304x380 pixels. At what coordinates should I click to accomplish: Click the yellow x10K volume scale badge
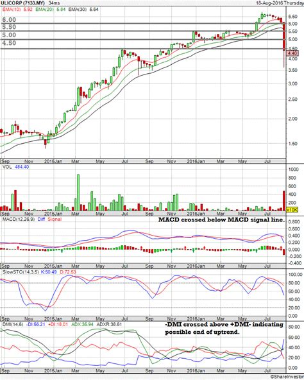[x=292, y=210]
